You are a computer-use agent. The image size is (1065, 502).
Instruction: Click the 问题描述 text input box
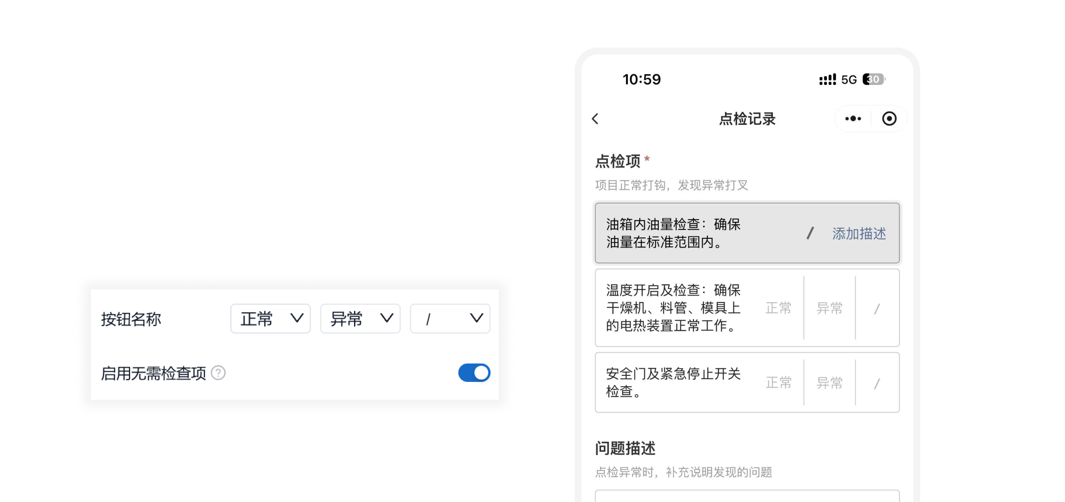pyautogui.click(x=747, y=496)
